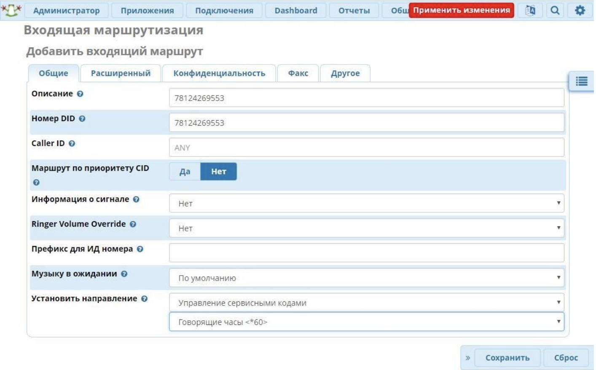Viewport: 596px width, 370px height.
Task: Select Нет for CID priority route
Action: point(218,172)
